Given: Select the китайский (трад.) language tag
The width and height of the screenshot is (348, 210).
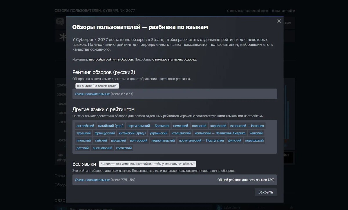Looking at the screenshot, I should coord(132,133).
